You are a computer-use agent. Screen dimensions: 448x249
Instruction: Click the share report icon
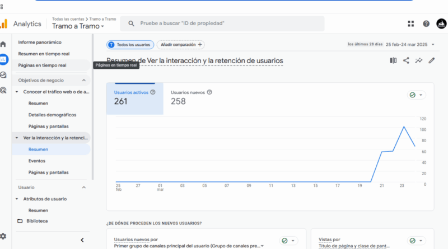pyautogui.click(x=406, y=60)
